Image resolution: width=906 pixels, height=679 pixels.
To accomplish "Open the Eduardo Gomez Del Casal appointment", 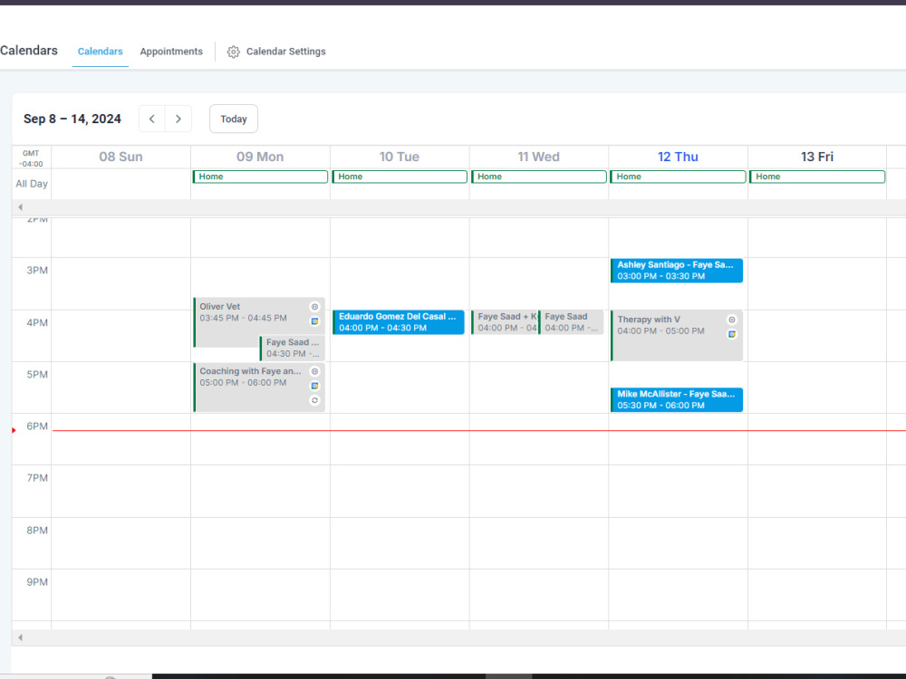I will (398, 322).
